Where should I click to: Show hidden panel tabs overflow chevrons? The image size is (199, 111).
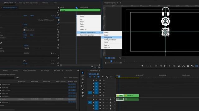[78, 71]
